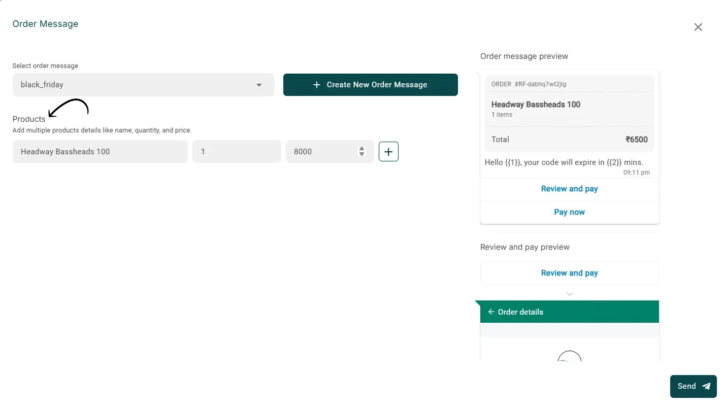Increase the price using the stepper up arrow
The image size is (723, 406).
361,149
